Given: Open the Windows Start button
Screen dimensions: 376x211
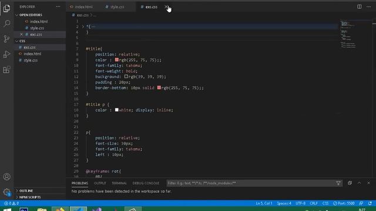Looking at the screenshot, I should click(7, 209).
